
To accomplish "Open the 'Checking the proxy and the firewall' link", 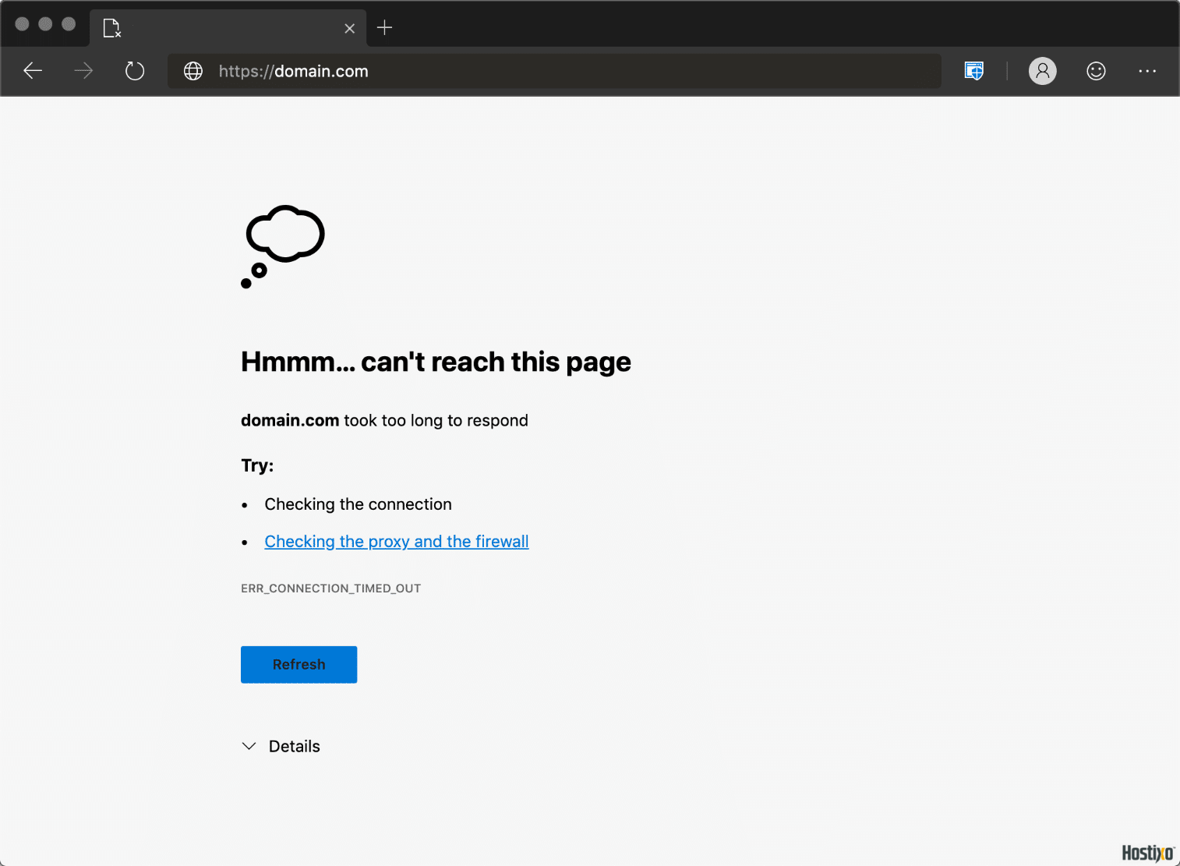I will pos(396,541).
